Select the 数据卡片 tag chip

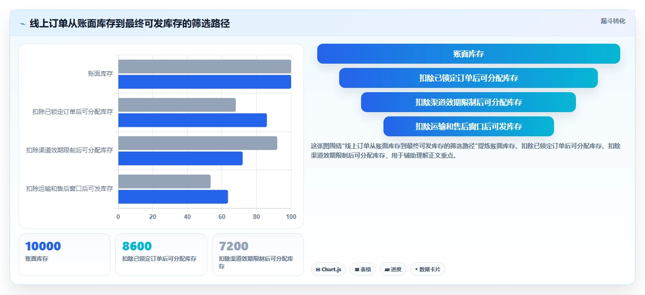[427, 269]
